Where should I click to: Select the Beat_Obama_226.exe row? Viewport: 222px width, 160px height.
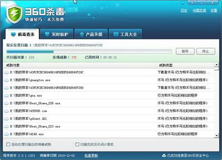109,103
